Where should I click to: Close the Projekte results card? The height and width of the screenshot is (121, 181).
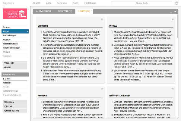coord(102,89)
